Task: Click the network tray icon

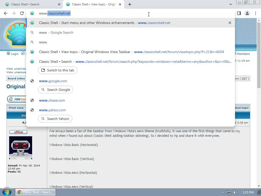Action: pos(229,192)
